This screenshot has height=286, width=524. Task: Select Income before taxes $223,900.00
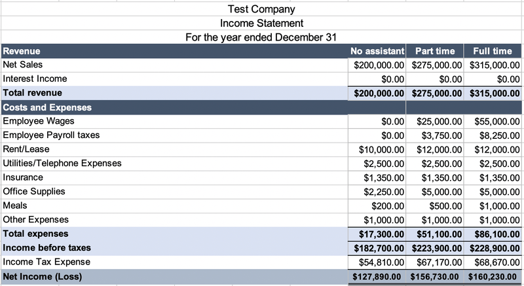coord(435,248)
